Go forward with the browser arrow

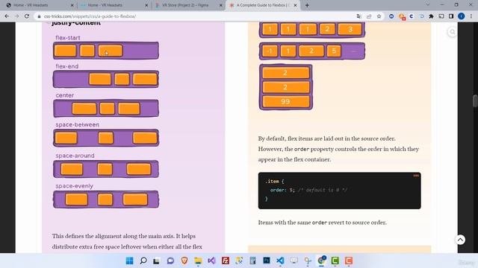pos(16,16)
